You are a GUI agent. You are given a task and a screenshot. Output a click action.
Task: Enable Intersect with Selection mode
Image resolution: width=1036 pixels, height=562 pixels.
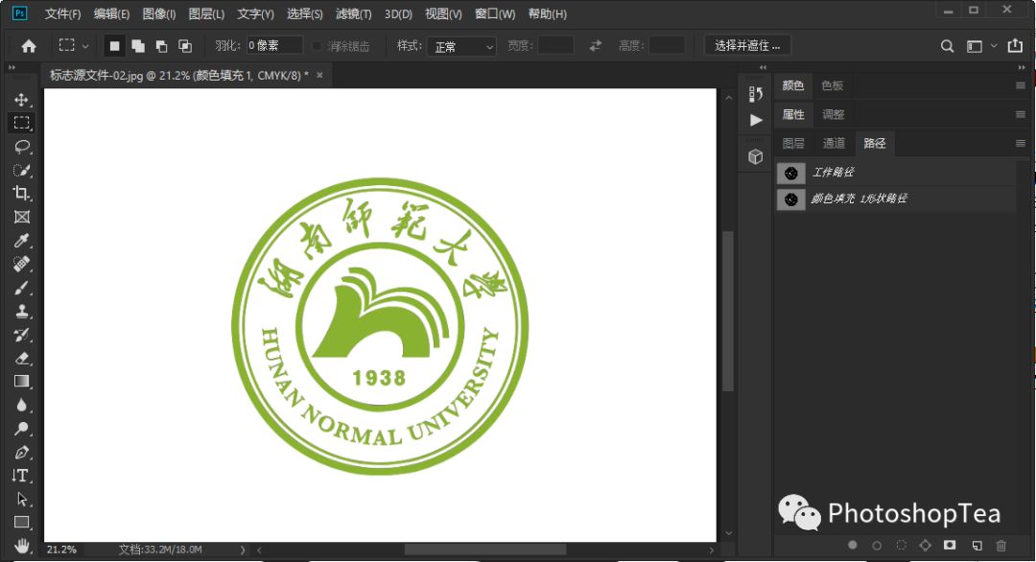click(x=185, y=46)
